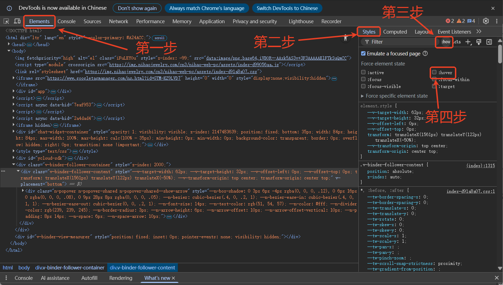Viewport: 503px width, 285px height.
Task: Check the :focus-visible state checkbox
Action: tap(363, 86)
